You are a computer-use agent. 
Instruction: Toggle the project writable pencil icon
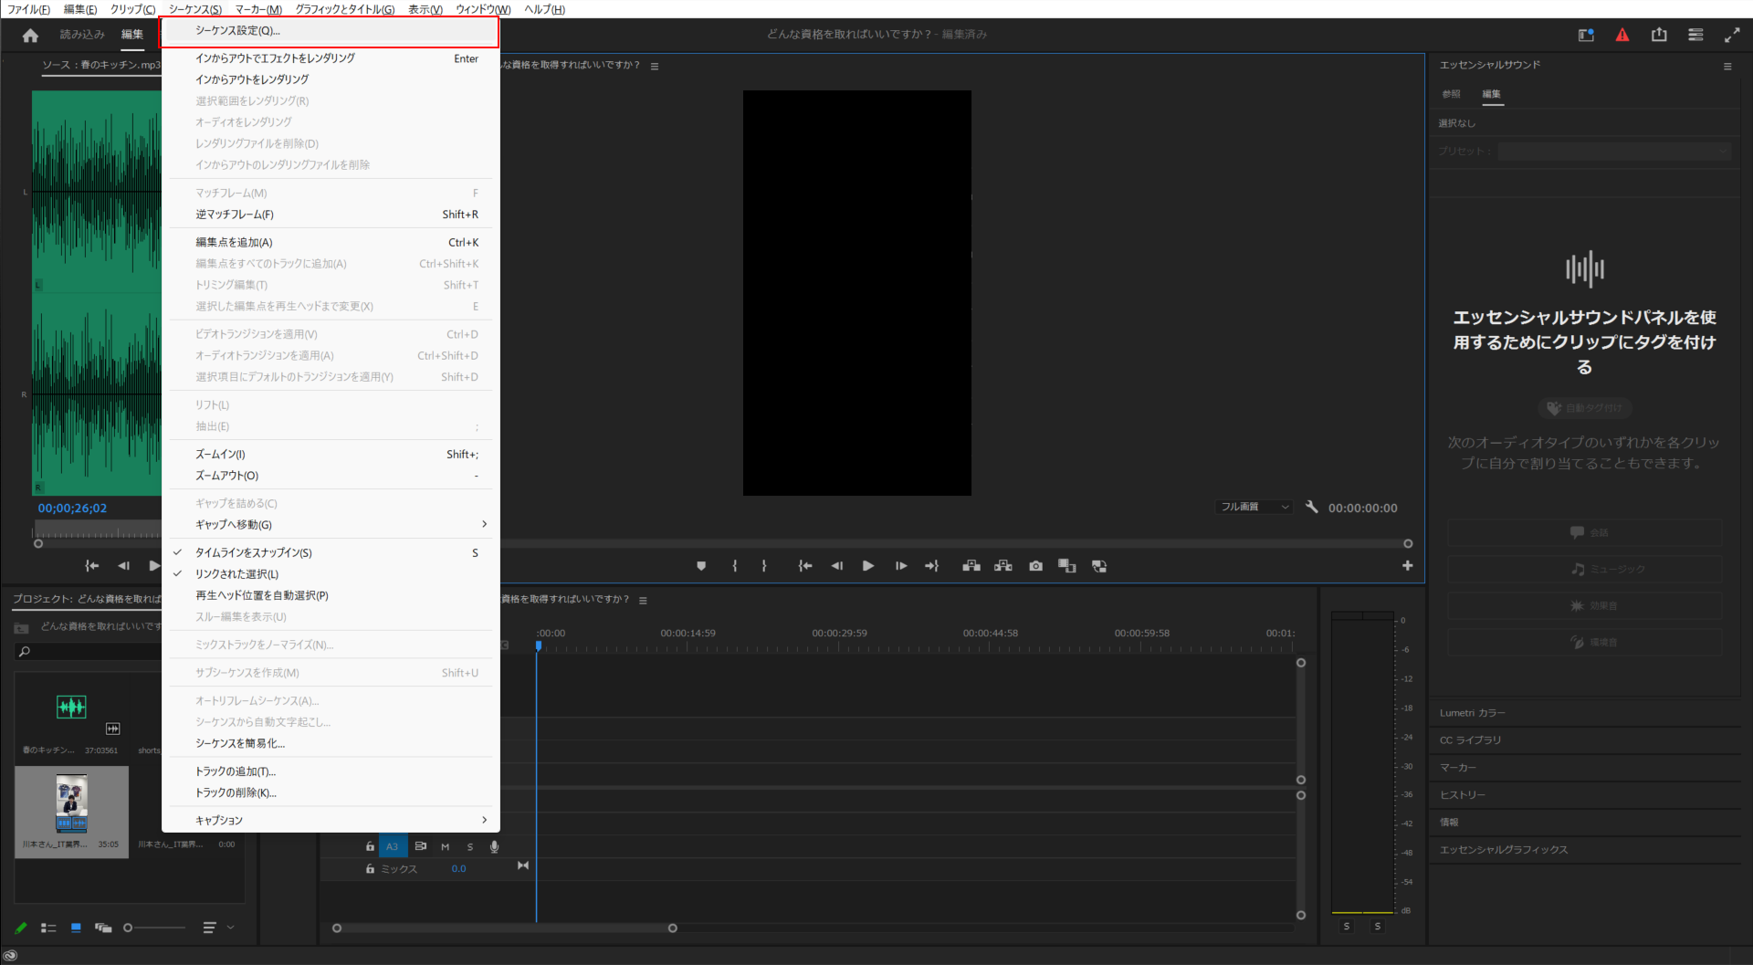(21, 928)
